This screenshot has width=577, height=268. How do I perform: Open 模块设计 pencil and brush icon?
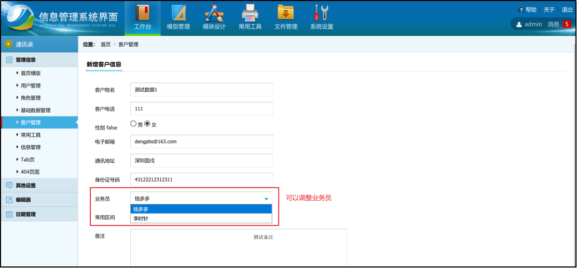click(x=214, y=13)
